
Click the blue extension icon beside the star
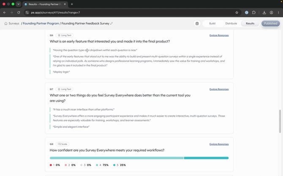click(x=247, y=12)
